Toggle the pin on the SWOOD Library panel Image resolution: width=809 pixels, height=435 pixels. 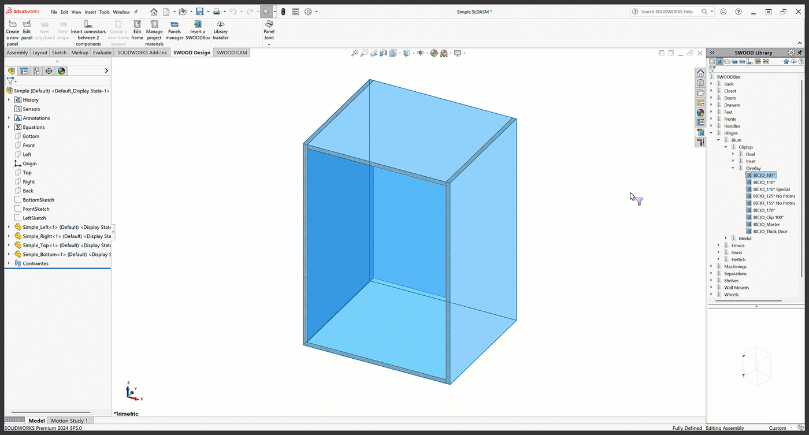coord(800,52)
